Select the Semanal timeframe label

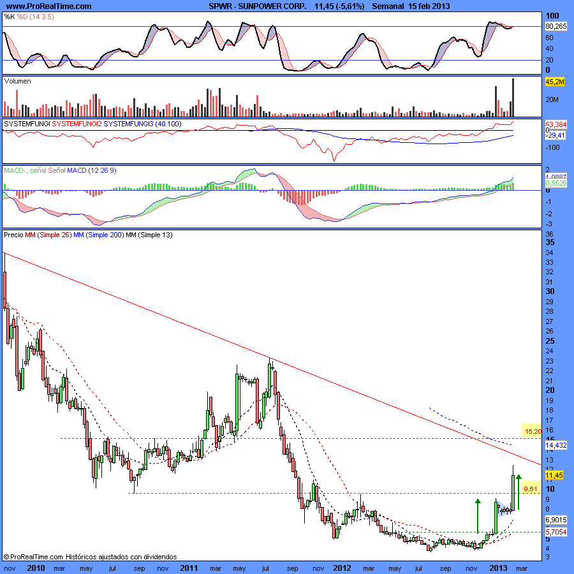tap(388, 6)
